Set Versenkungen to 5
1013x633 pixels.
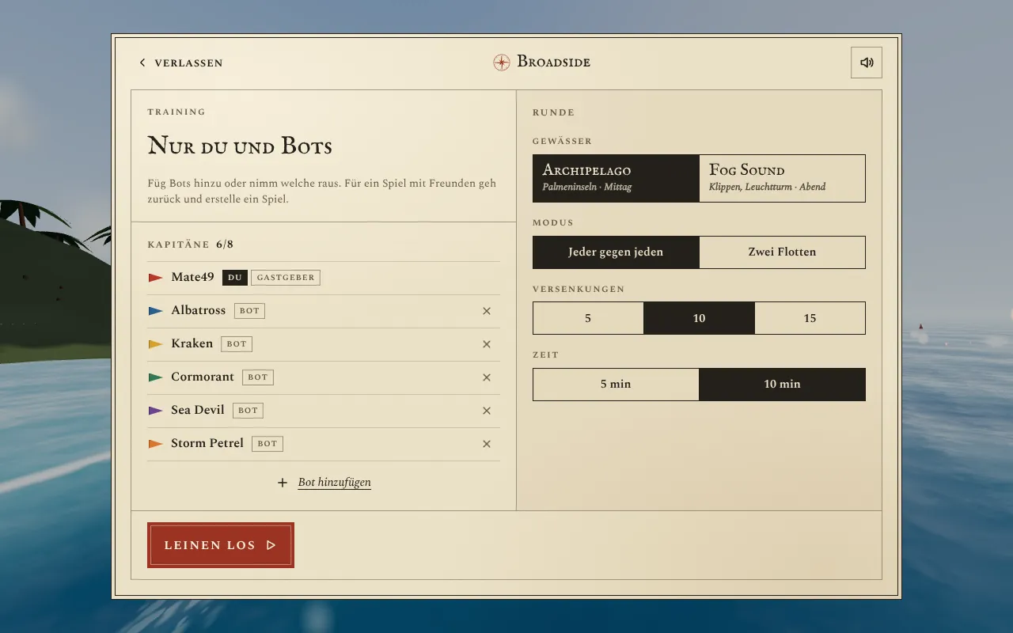coord(588,318)
